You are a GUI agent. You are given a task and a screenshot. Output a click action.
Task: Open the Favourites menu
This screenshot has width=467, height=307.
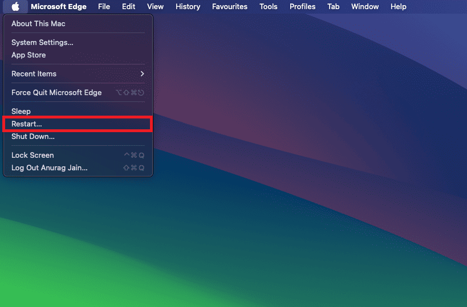(230, 7)
